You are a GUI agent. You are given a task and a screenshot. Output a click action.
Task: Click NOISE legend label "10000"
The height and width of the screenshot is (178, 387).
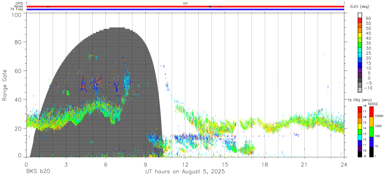pos(379,116)
